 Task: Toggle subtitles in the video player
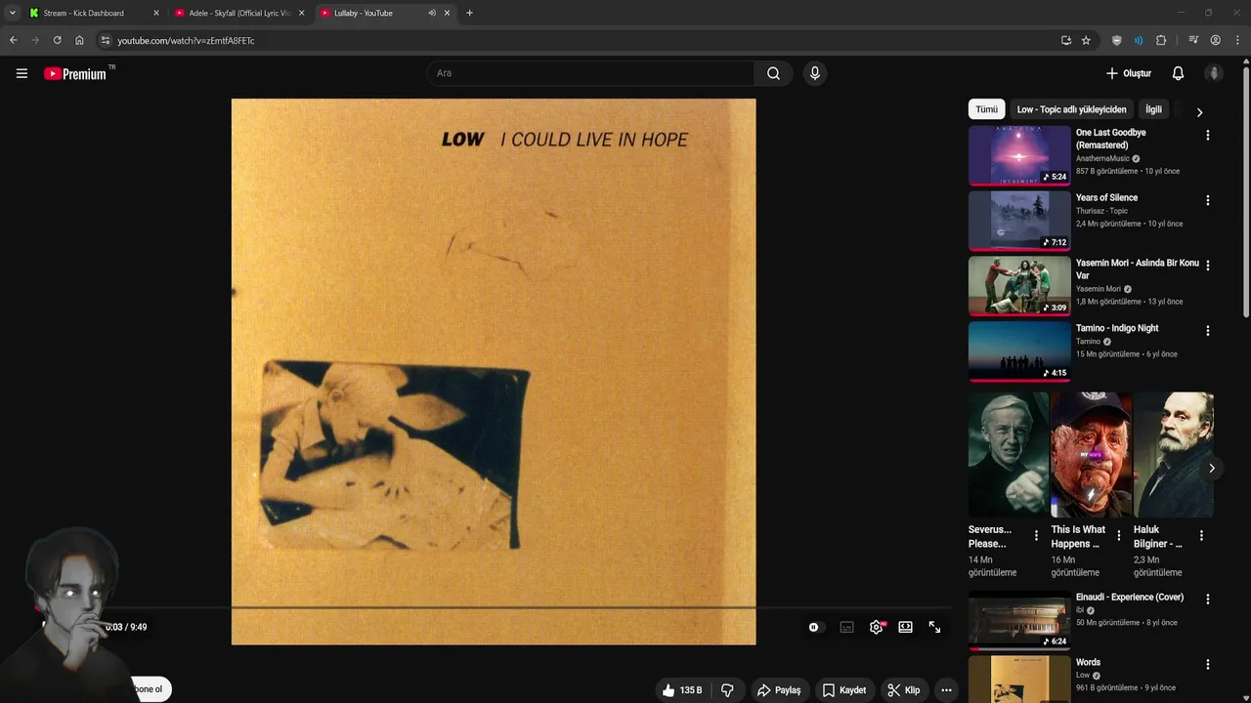(846, 627)
